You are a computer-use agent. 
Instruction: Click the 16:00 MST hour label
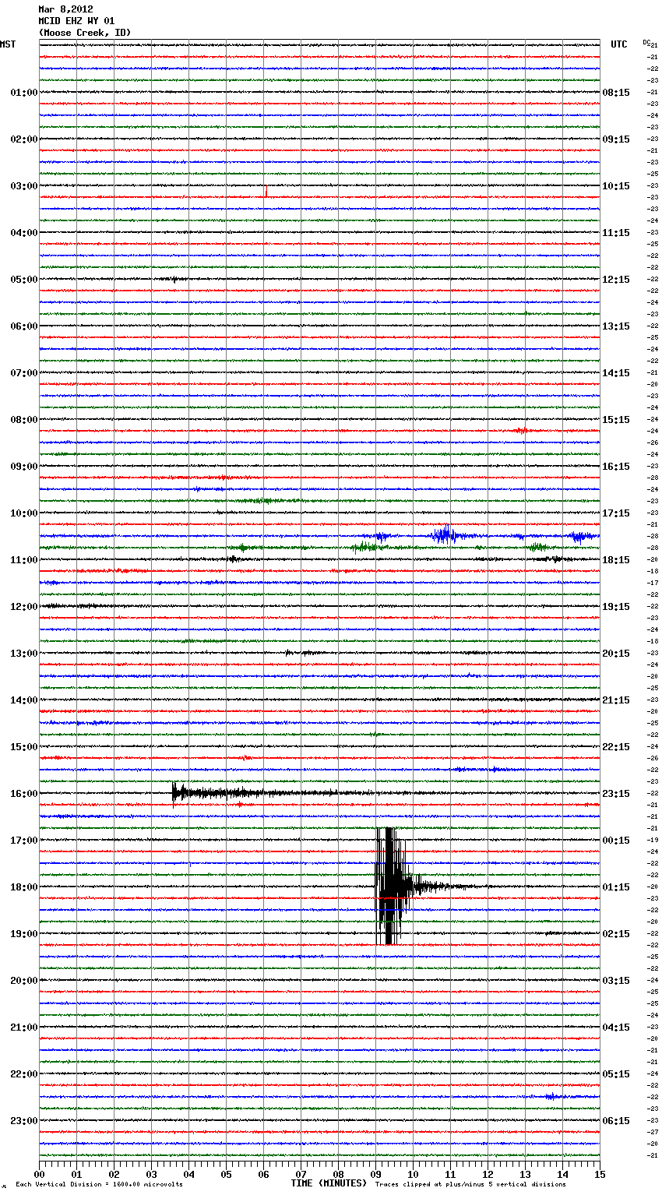click(x=24, y=794)
